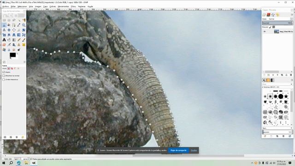Select the Text tool
The height and width of the screenshot is (166, 295).
coord(4,40)
